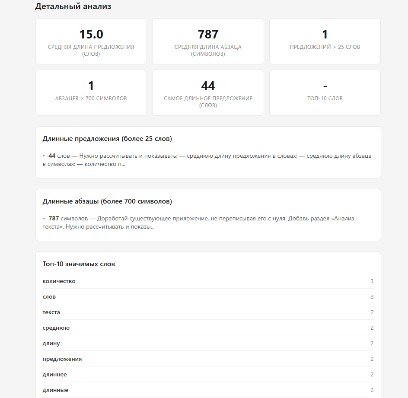Select the large "44" value in the card
Screen dimensions: 408x398
pyautogui.click(x=208, y=86)
